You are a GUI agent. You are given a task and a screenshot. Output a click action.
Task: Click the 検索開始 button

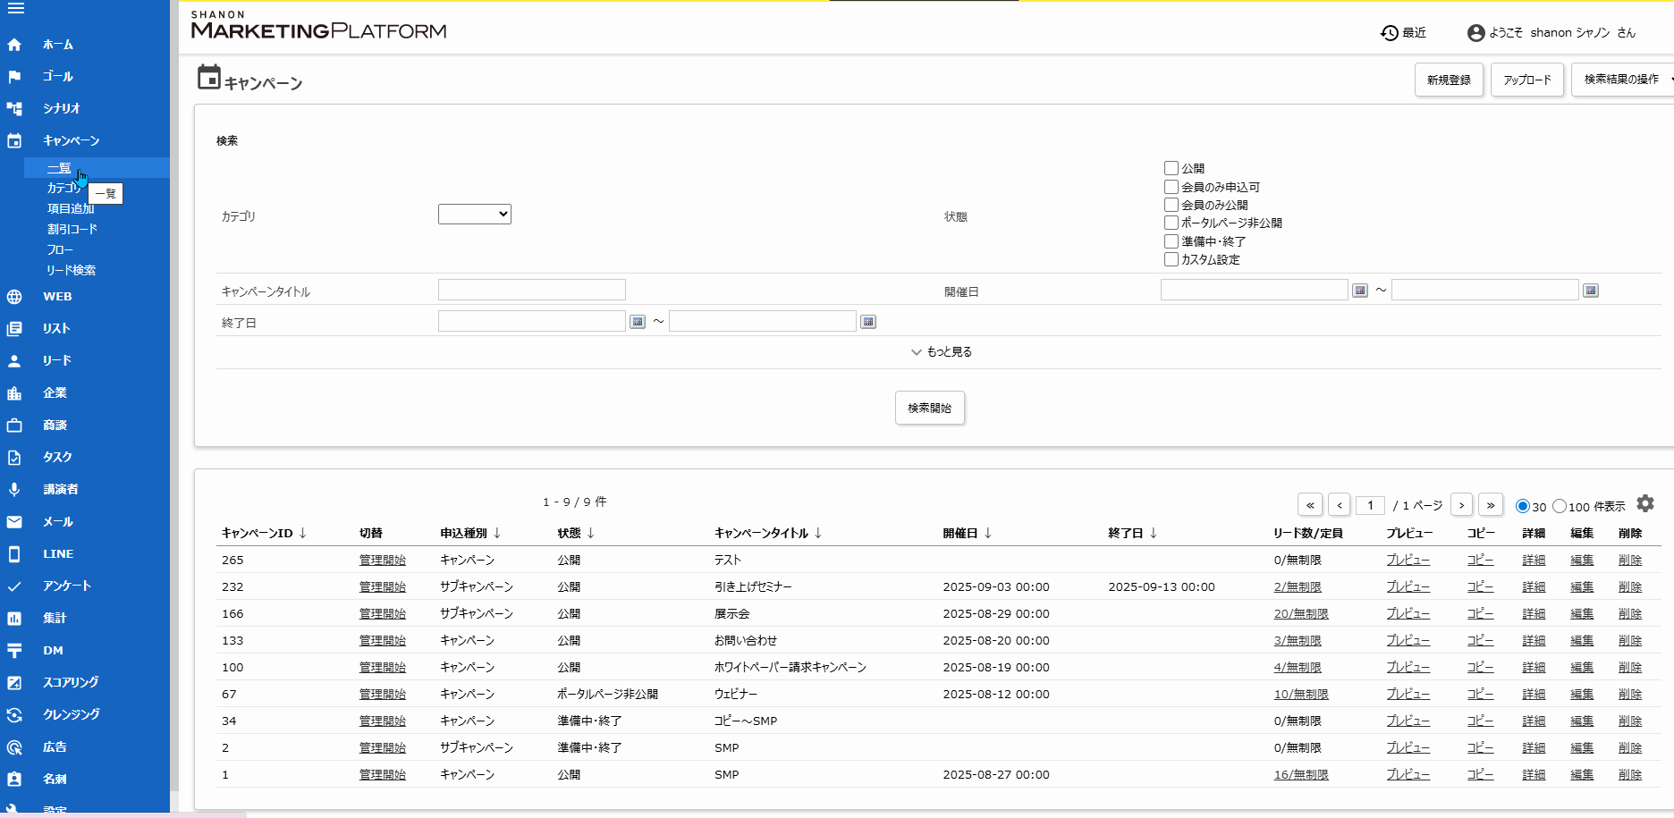[x=930, y=408]
